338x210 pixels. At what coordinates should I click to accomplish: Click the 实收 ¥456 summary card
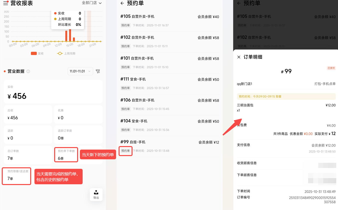pyautogui.click(x=53, y=92)
